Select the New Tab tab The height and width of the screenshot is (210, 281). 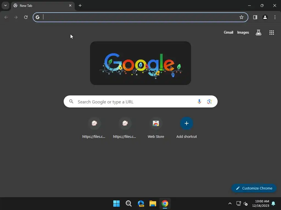point(43,6)
